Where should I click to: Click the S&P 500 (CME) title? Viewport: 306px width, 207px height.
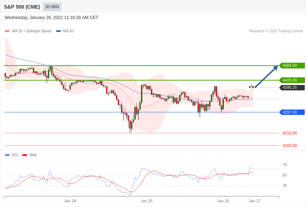tap(22, 7)
